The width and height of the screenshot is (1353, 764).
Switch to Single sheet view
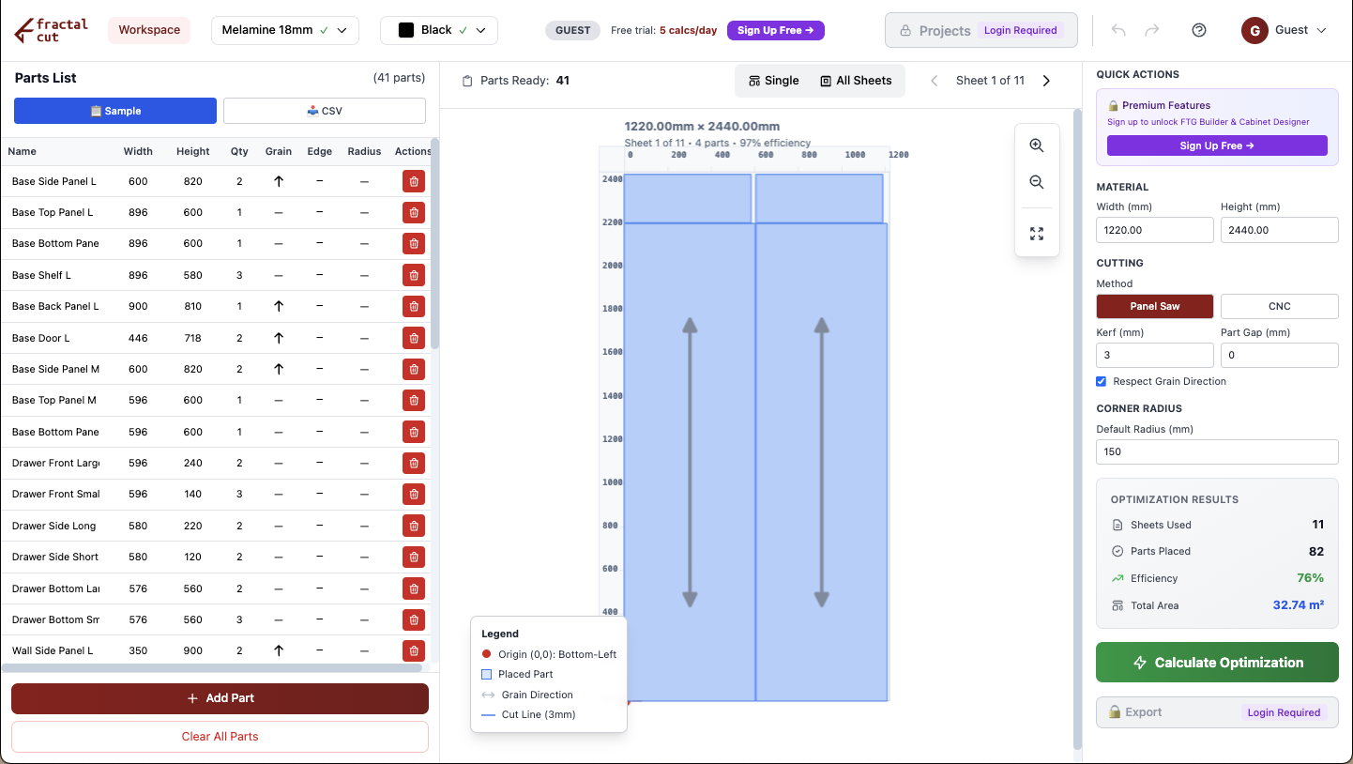[x=774, y=81]
